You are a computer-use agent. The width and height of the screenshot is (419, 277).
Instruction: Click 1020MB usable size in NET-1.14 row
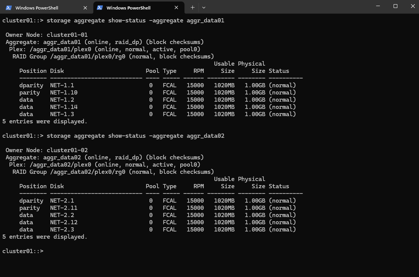tap(224, 107)
